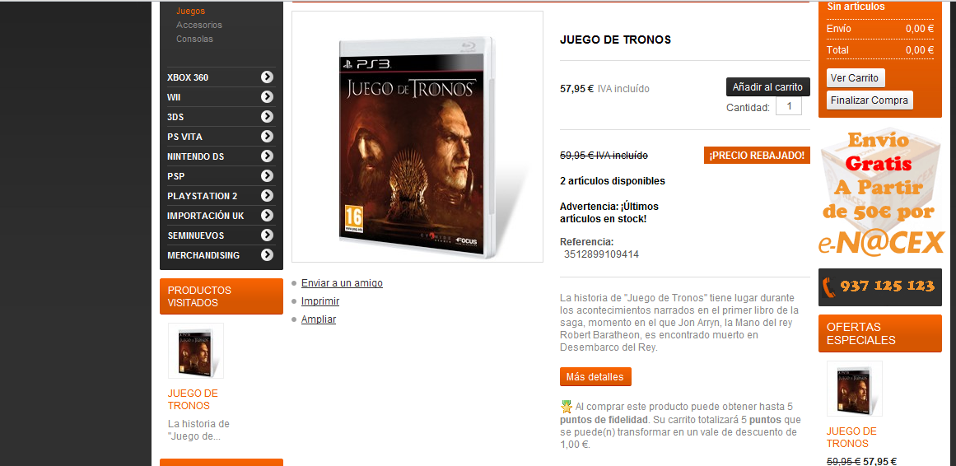The width and height of the screenshot is (956, 466).
Task: Click the Más detalles button
Action: [x=595, y=377]
